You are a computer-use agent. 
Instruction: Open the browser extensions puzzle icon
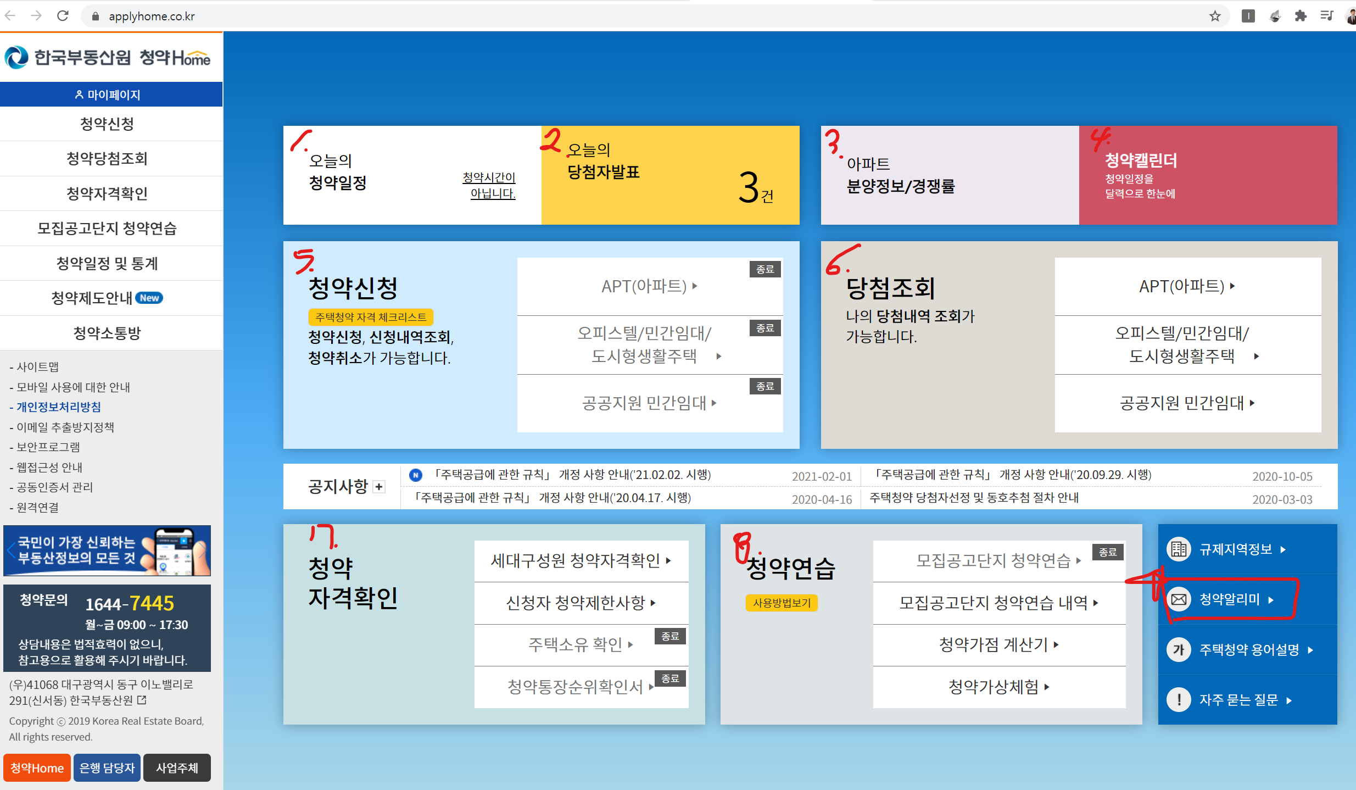[x=1301, y=16]
